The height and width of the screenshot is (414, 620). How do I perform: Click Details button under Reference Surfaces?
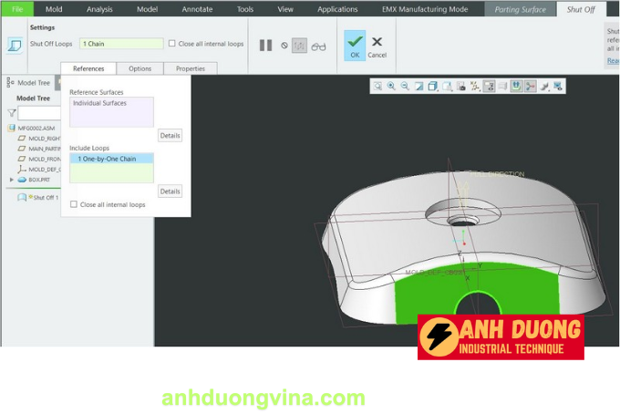(x=170, y=135)
